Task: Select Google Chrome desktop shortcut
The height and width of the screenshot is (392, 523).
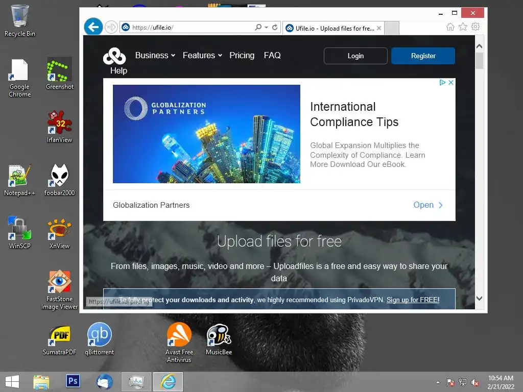Action: 20,79
